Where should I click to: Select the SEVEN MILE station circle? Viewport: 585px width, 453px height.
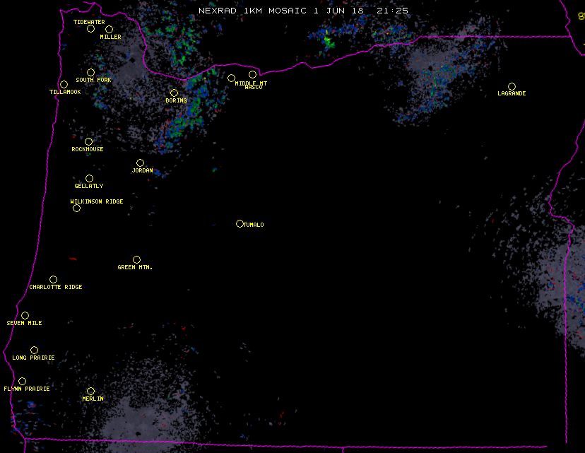tap(25, 315)
